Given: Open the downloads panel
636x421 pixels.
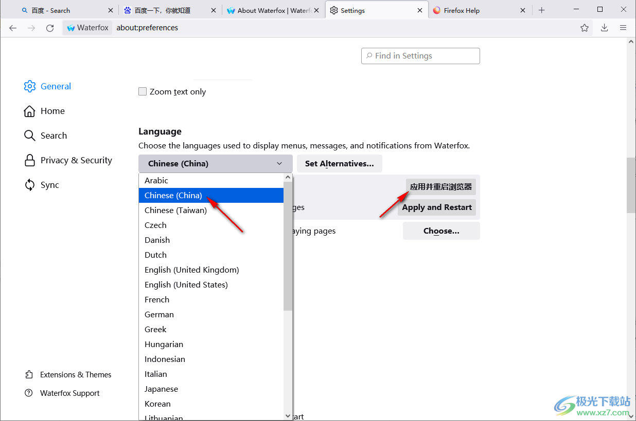Looking at the screenshot, I should [x=605, y=28].
